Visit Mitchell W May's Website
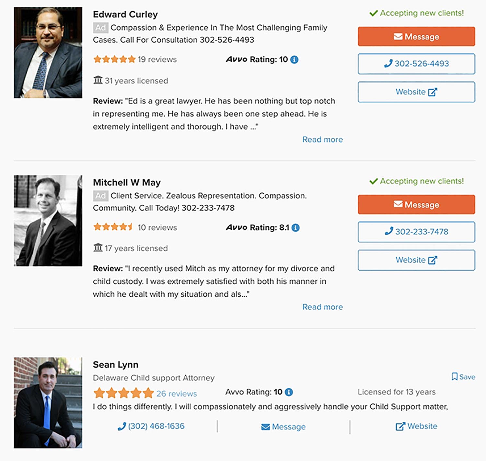486x461 pixels. 416,260
